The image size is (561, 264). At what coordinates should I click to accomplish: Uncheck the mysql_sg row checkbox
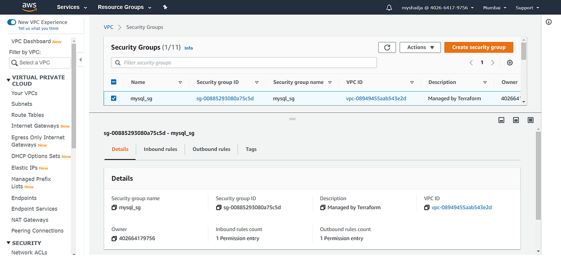pyautogui.click(x=114, y=98)
